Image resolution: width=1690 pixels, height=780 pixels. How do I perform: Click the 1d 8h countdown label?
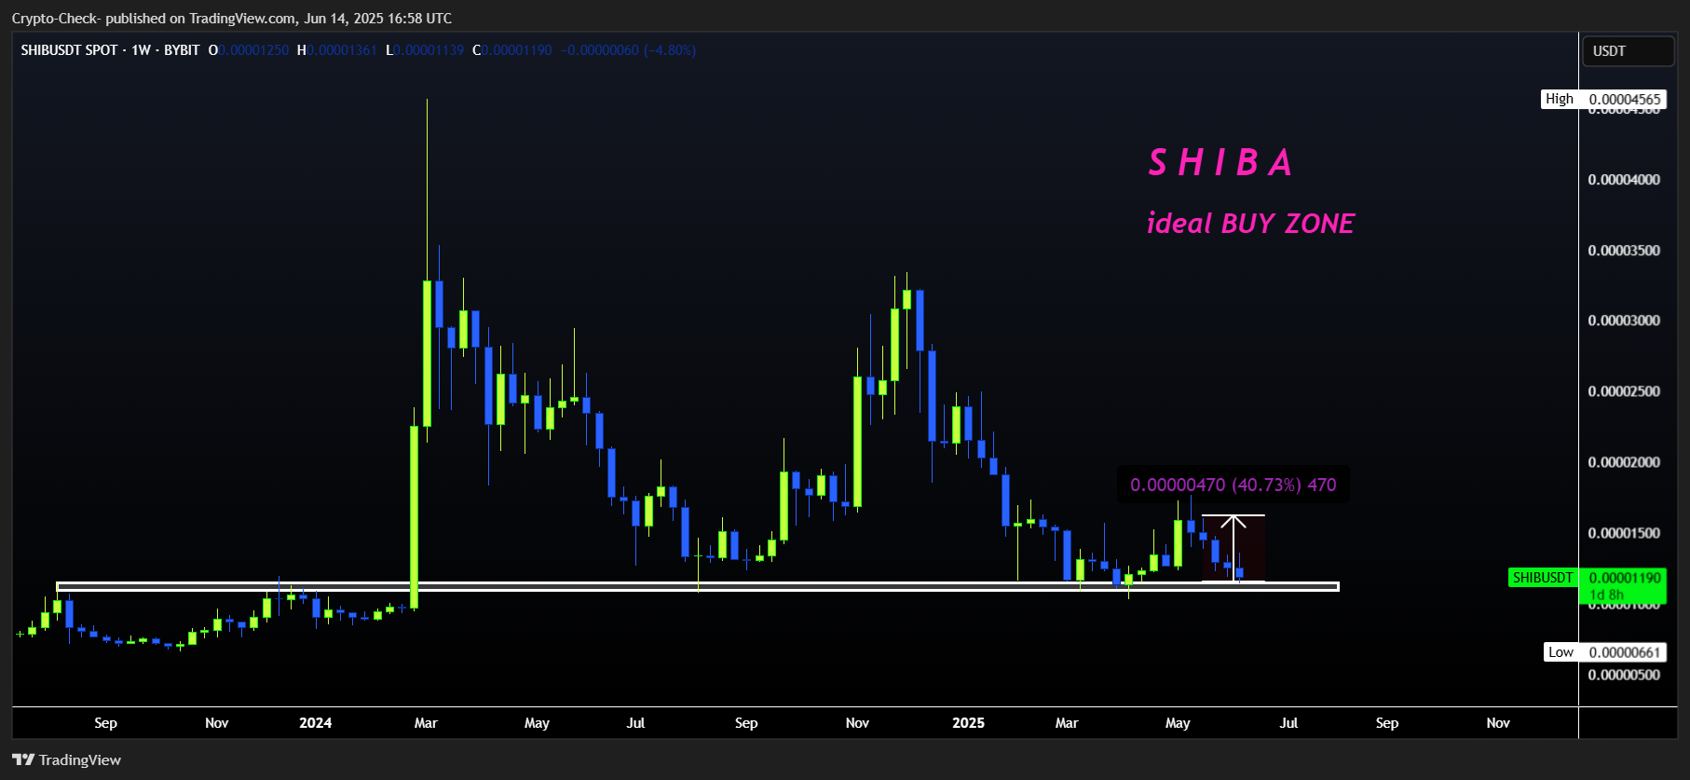tap(1607, 595)
